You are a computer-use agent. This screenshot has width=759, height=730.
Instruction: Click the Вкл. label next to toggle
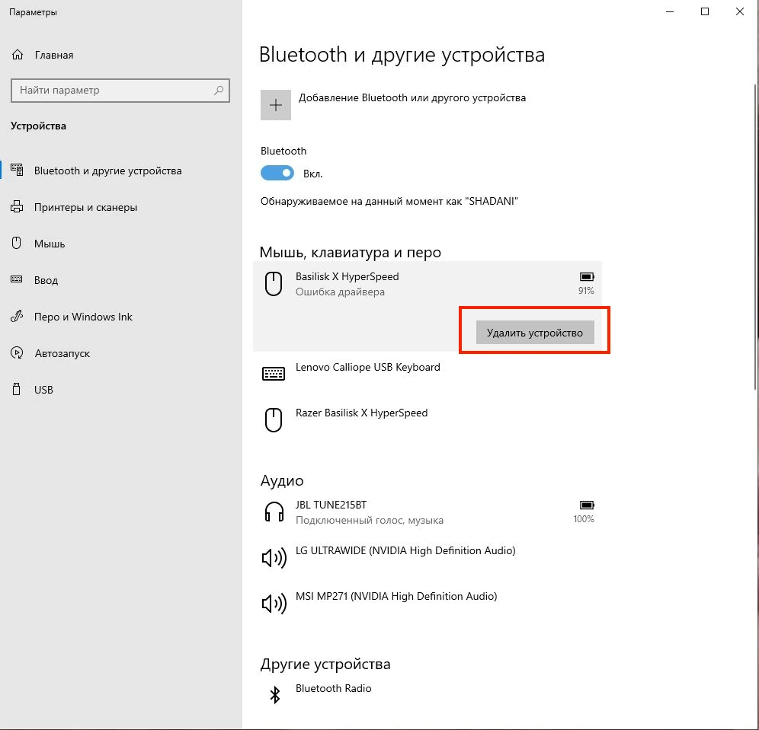point(312,174)
